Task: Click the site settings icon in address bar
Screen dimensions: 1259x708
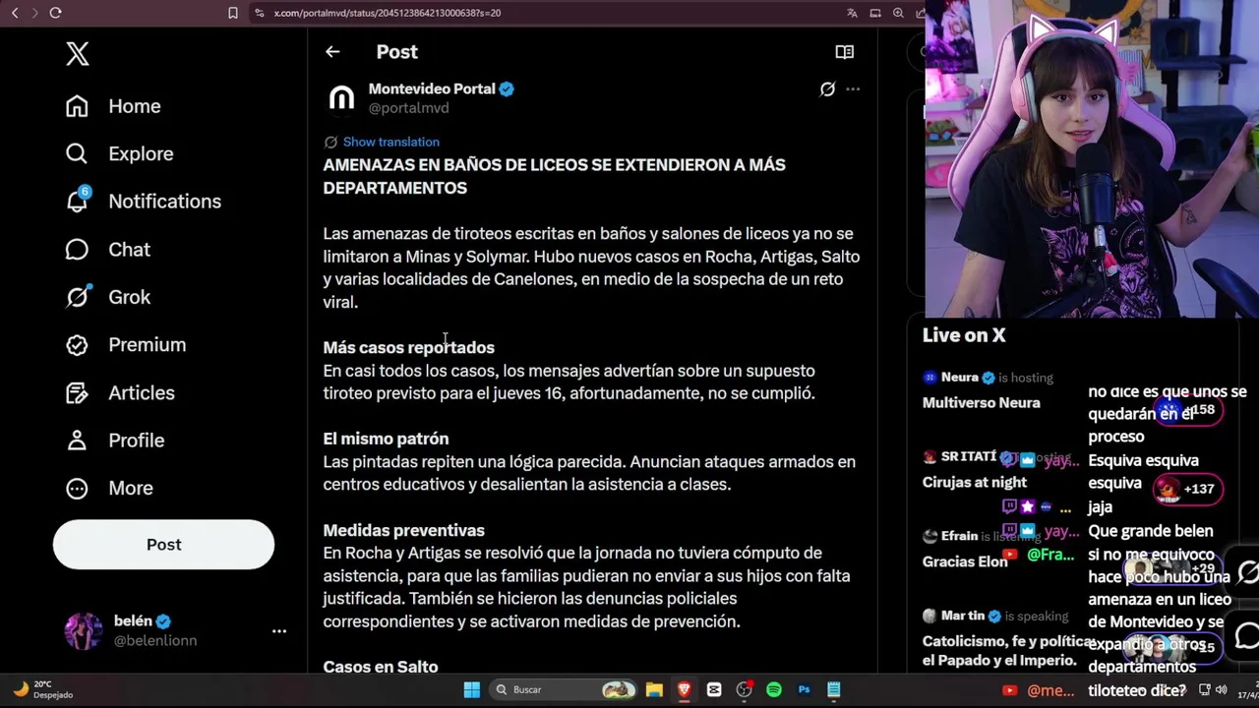Action: 259,13
